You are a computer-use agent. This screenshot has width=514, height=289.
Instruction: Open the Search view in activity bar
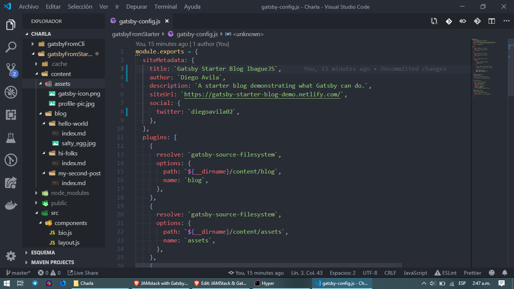[x=11, y=47]
